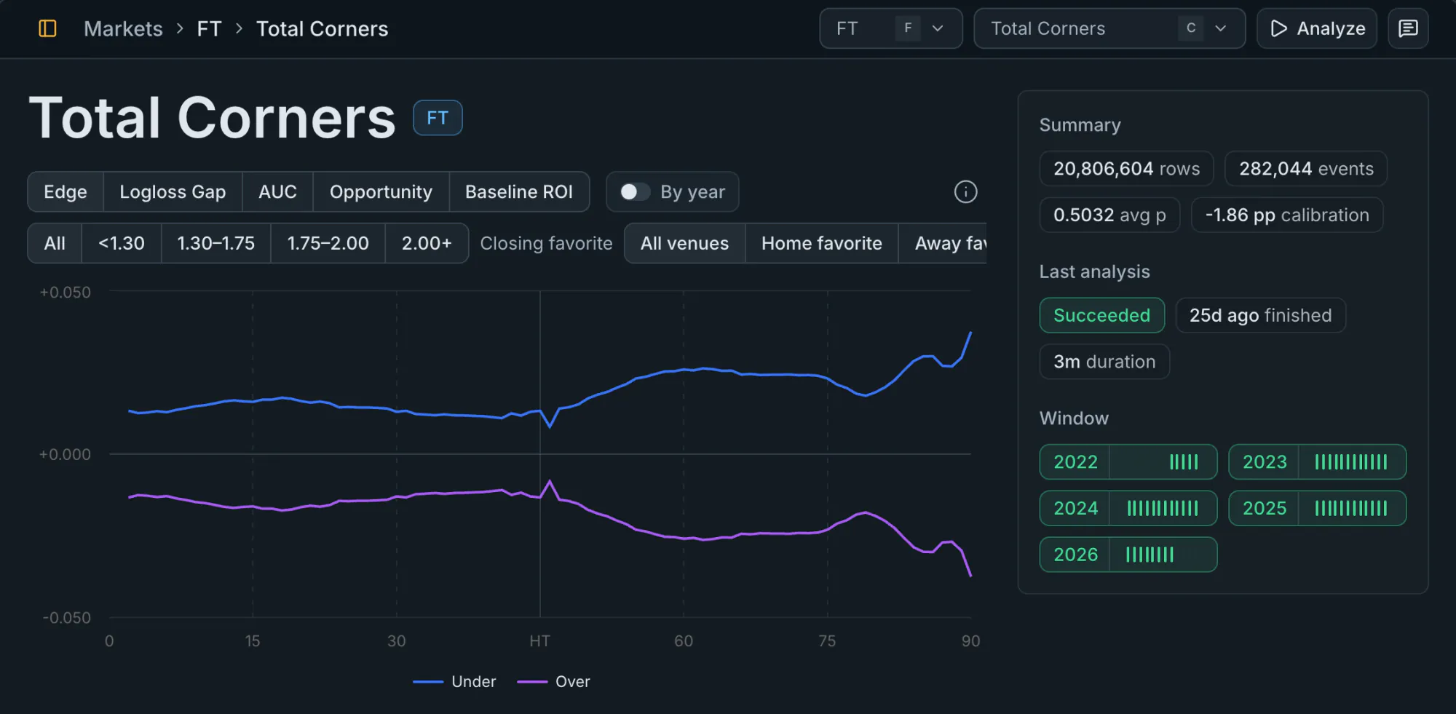Toggle the Under series in legend
The image size is (1456, 714).
[x=455, y=681]
